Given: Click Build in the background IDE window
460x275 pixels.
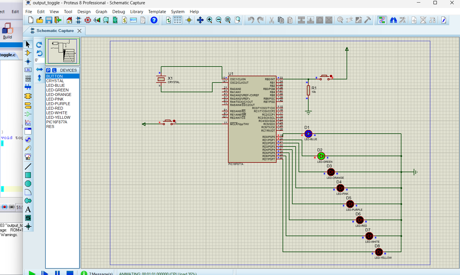Looking at the screenshot, I should tap(7, 31).
